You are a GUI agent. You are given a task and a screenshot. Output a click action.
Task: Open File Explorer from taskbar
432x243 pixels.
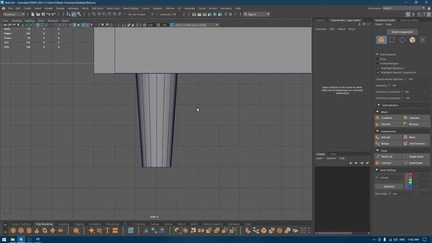point(13,240)
